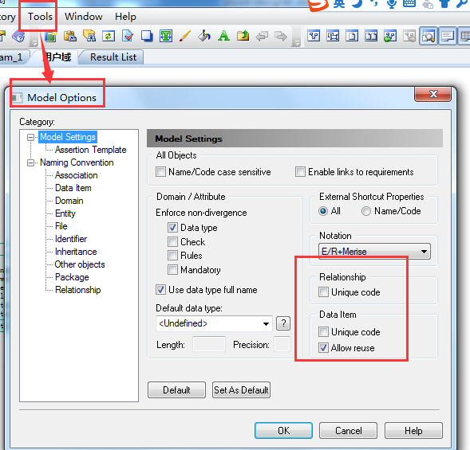Viewport: 470px width, 450px height.
Task: Click the 英 language switch icon
Action: coord(339,3)
